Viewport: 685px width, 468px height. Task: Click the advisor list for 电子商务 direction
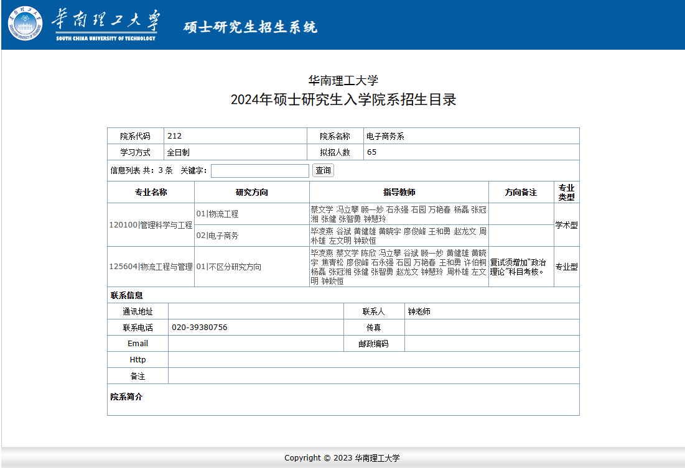click(399, 236)
